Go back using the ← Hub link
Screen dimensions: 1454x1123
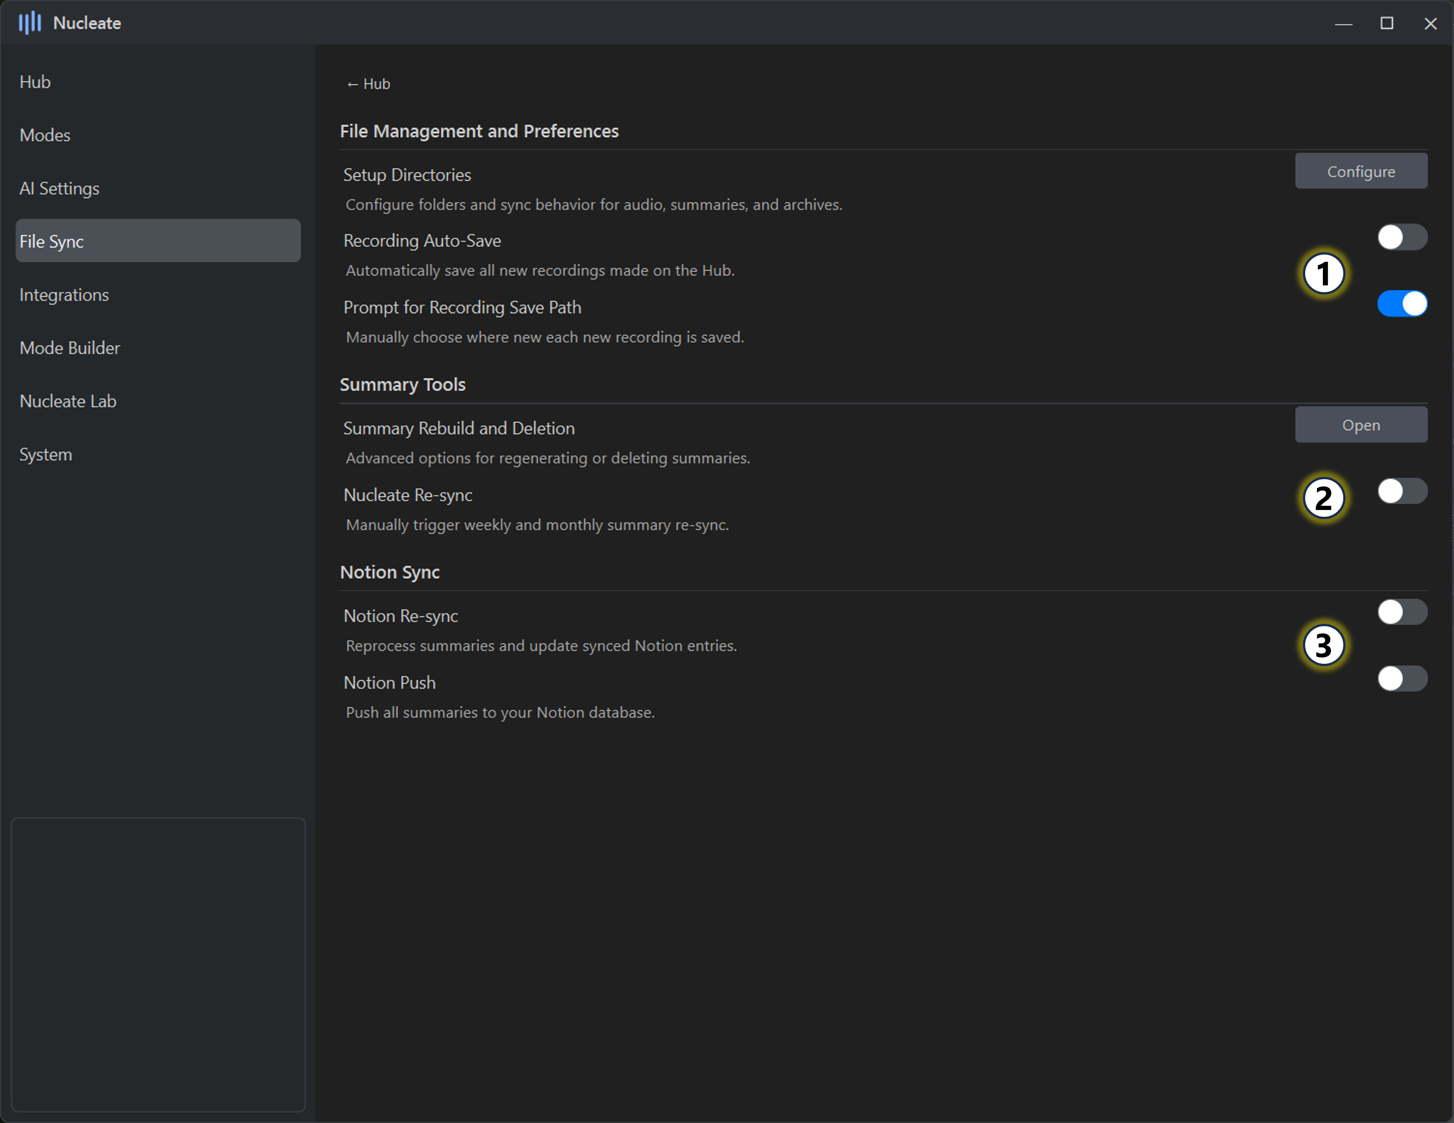368,84
